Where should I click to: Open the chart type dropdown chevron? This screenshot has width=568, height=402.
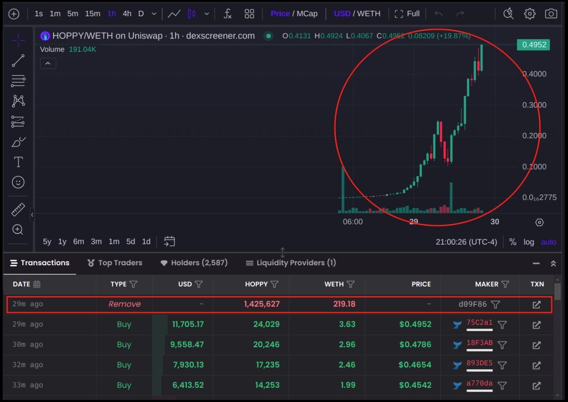207,14
